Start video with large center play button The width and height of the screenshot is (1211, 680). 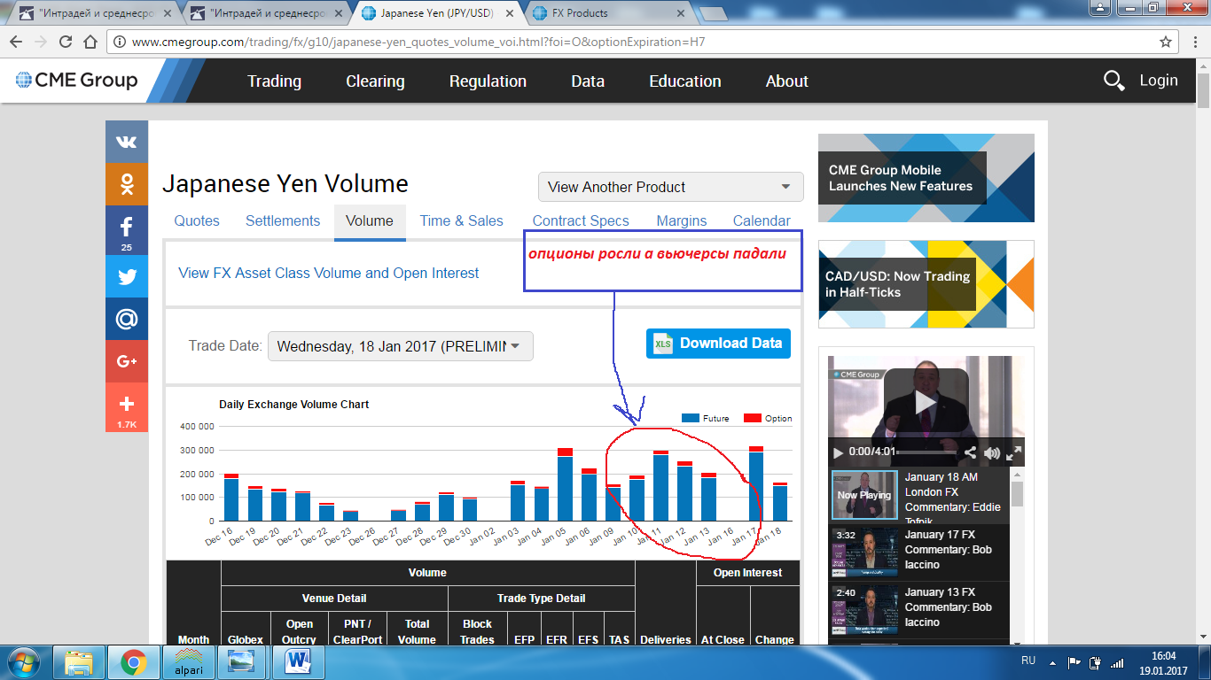coord(926,404)
